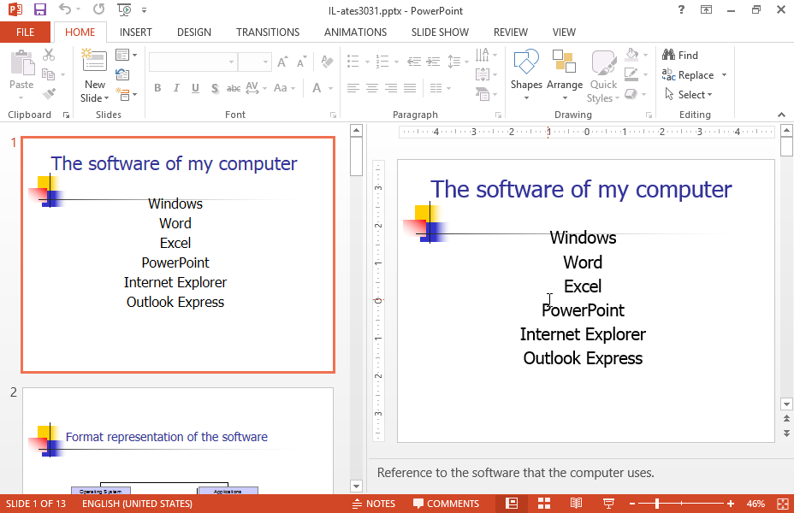This screenshot has width=794, height=513.
Task: Click the Repeat/Redo icon
Action: [98, 9]
